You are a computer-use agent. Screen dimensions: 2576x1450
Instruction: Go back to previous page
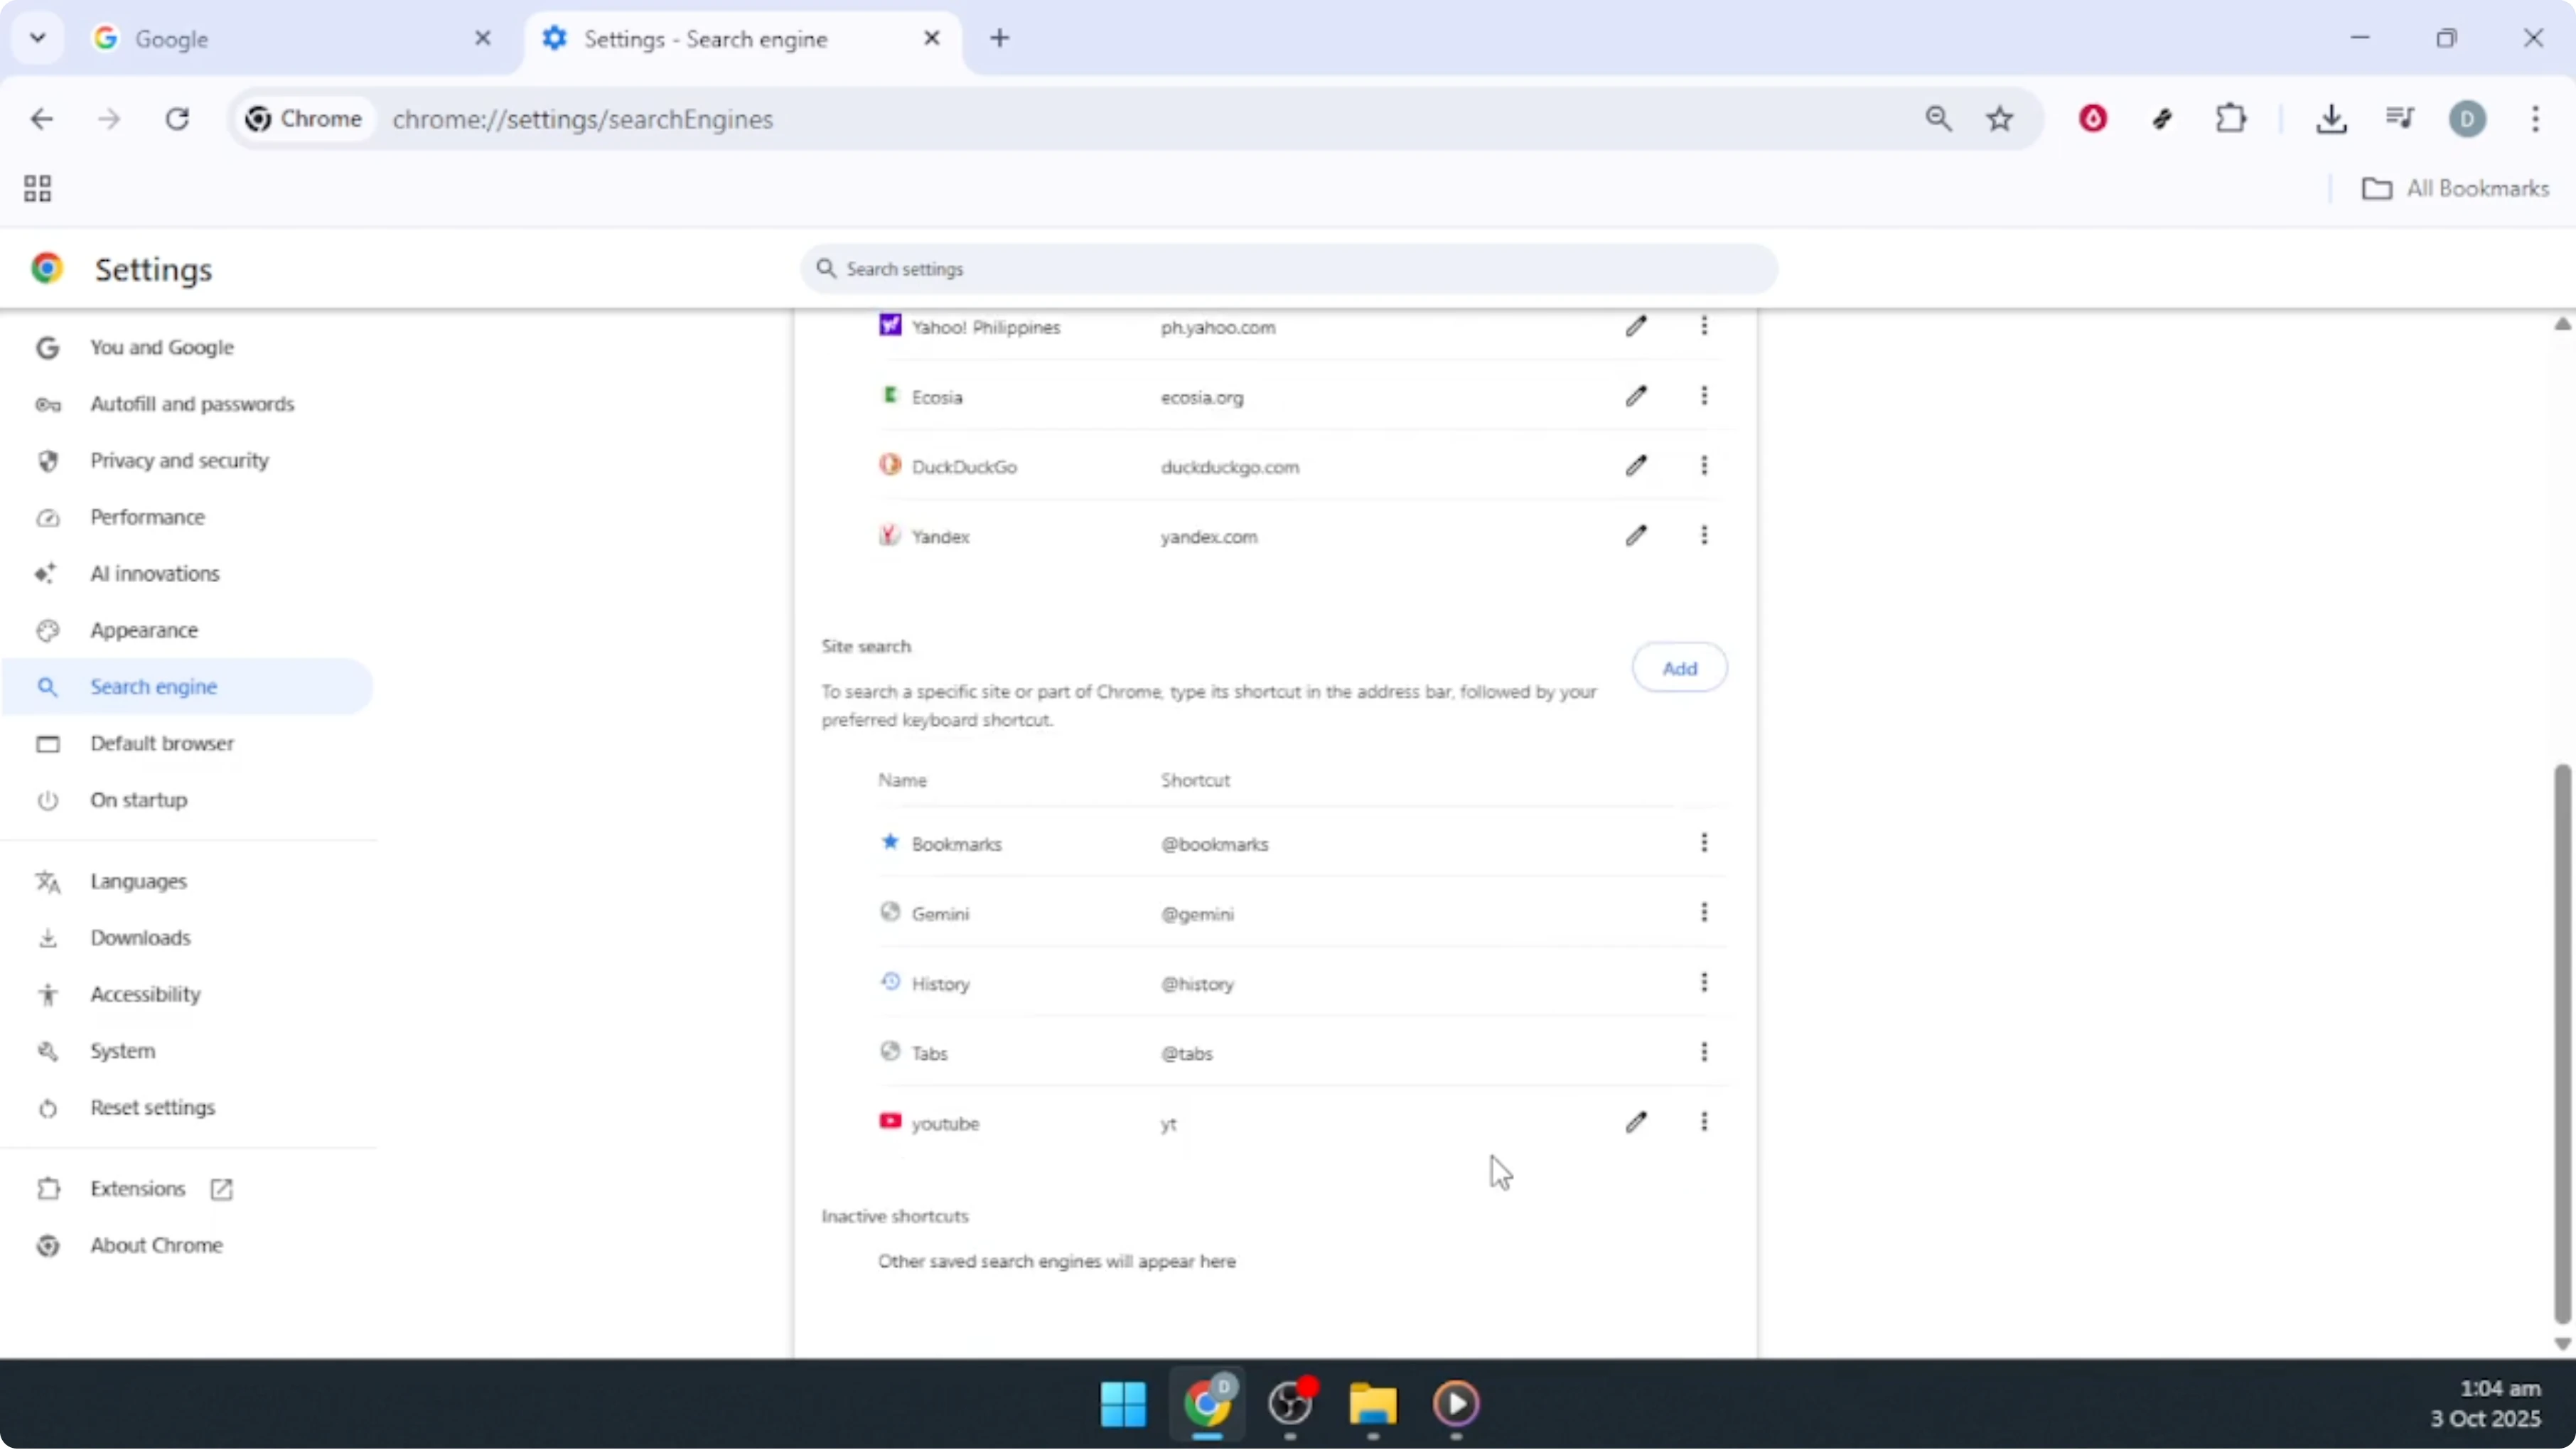[x=42, y=119]
